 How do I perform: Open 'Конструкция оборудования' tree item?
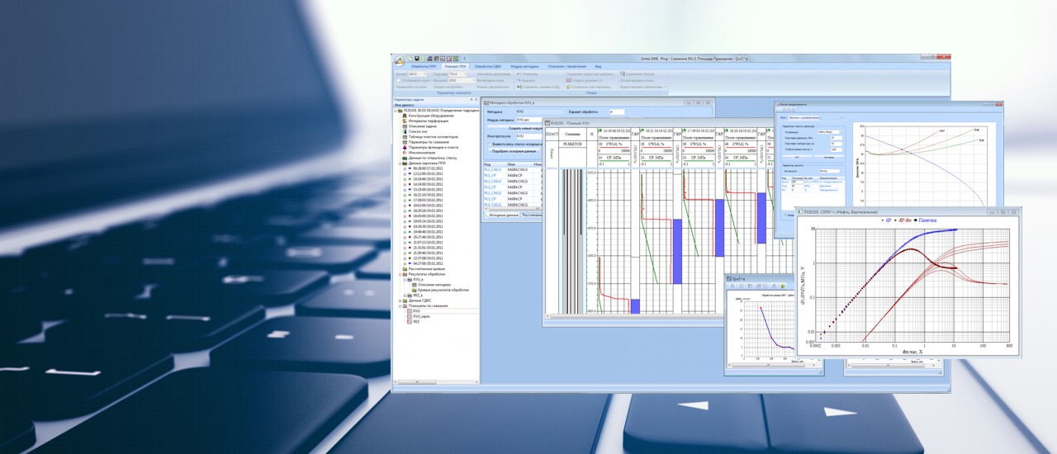429,116
